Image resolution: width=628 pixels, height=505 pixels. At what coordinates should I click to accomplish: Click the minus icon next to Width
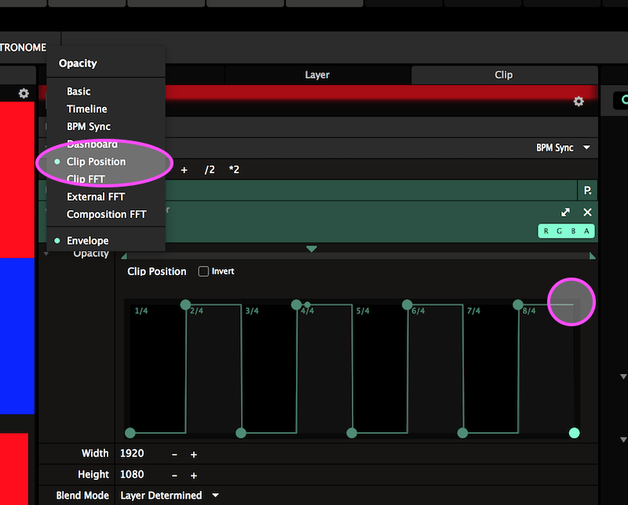[x=174, y=454]
